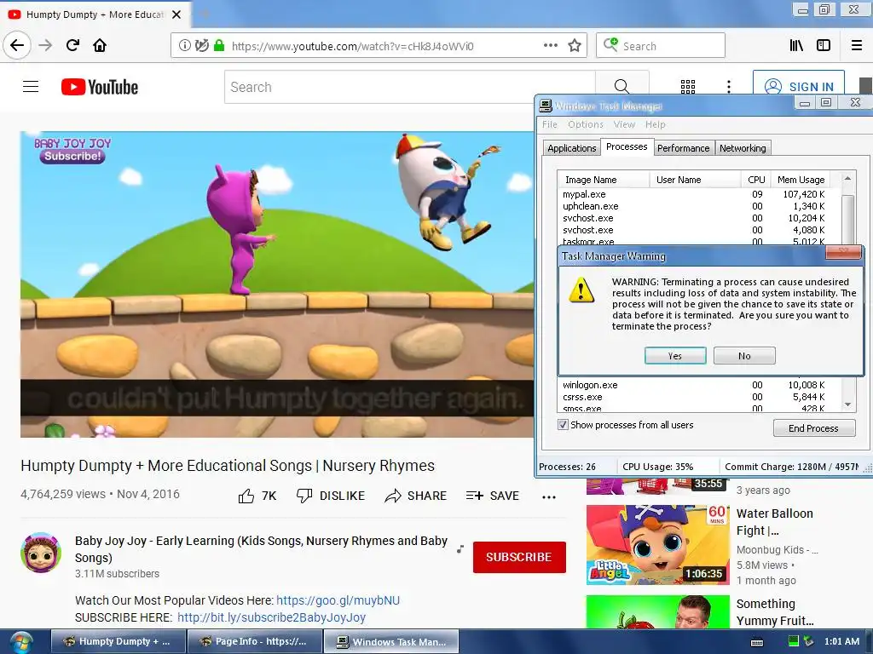Open more actions ellipsis below video

click(x=549, y=497)
